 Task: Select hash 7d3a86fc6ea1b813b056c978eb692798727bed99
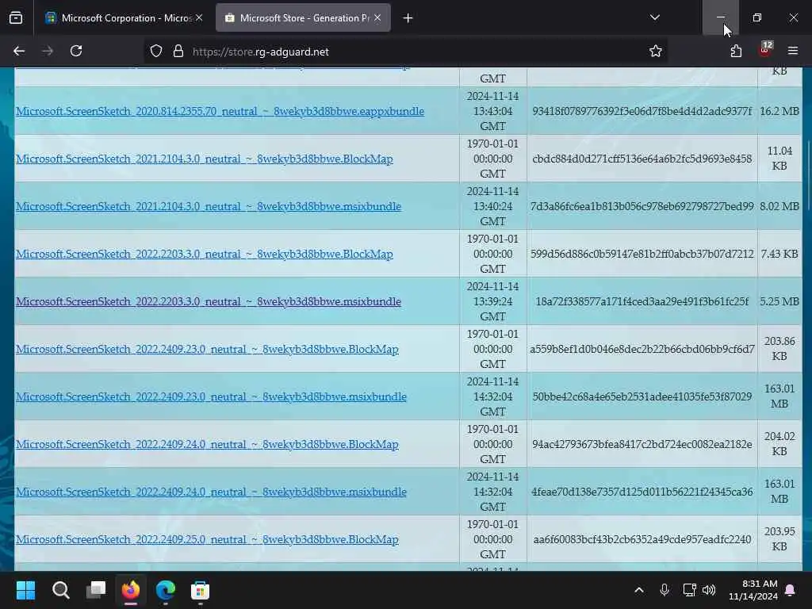coord(642,207)
